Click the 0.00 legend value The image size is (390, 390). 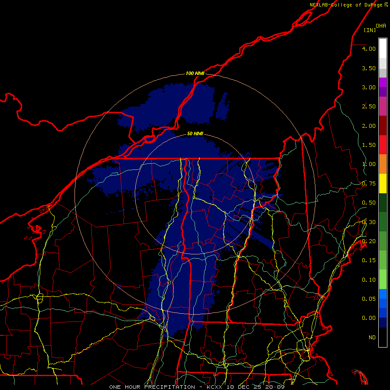[x=369, y=318]
